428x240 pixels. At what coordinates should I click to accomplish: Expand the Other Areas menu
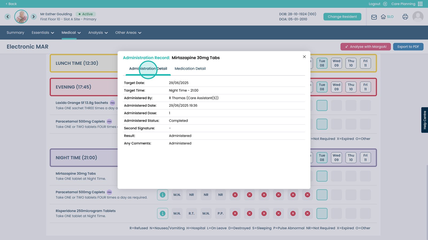[x=128, y=33]
